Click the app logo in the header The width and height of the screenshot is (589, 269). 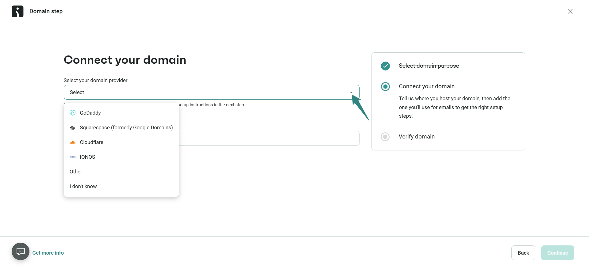pyautogui.click(x=17, y=11)
